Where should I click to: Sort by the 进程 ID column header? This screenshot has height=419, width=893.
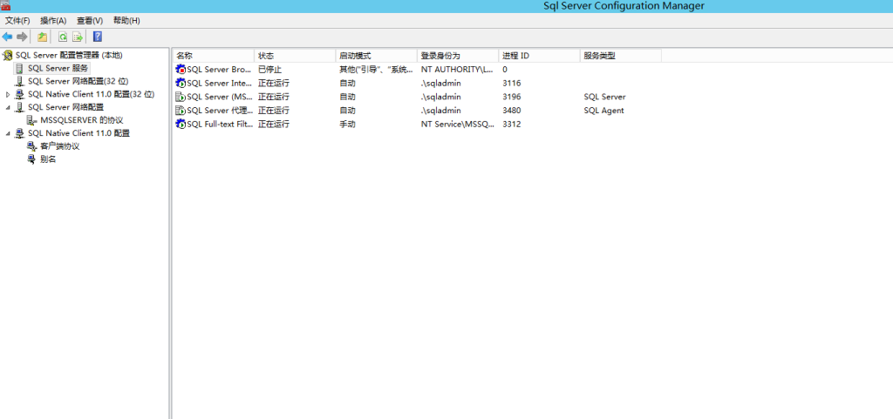point(539,56)
